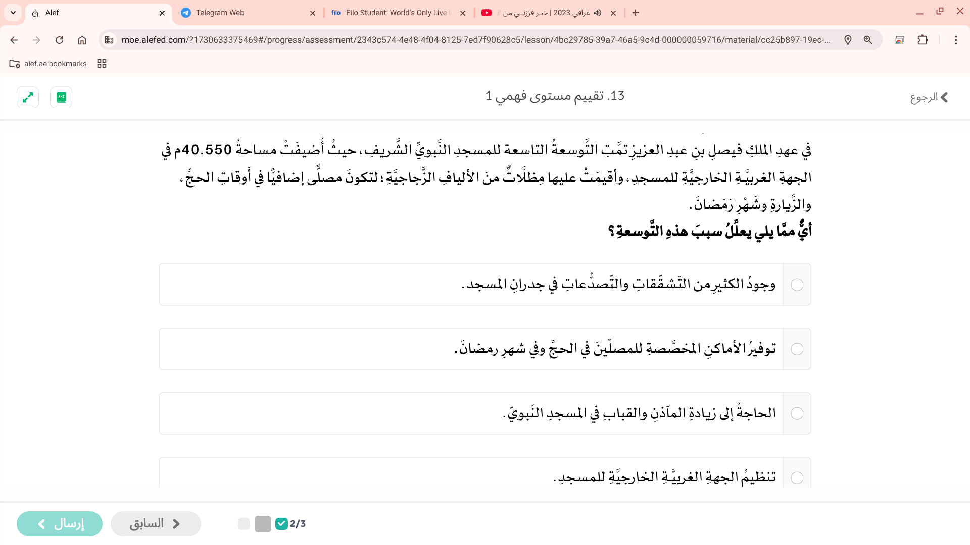Click the Filo Student tab favicon
This screenshot has width=970, height=545.
point(335,13)
